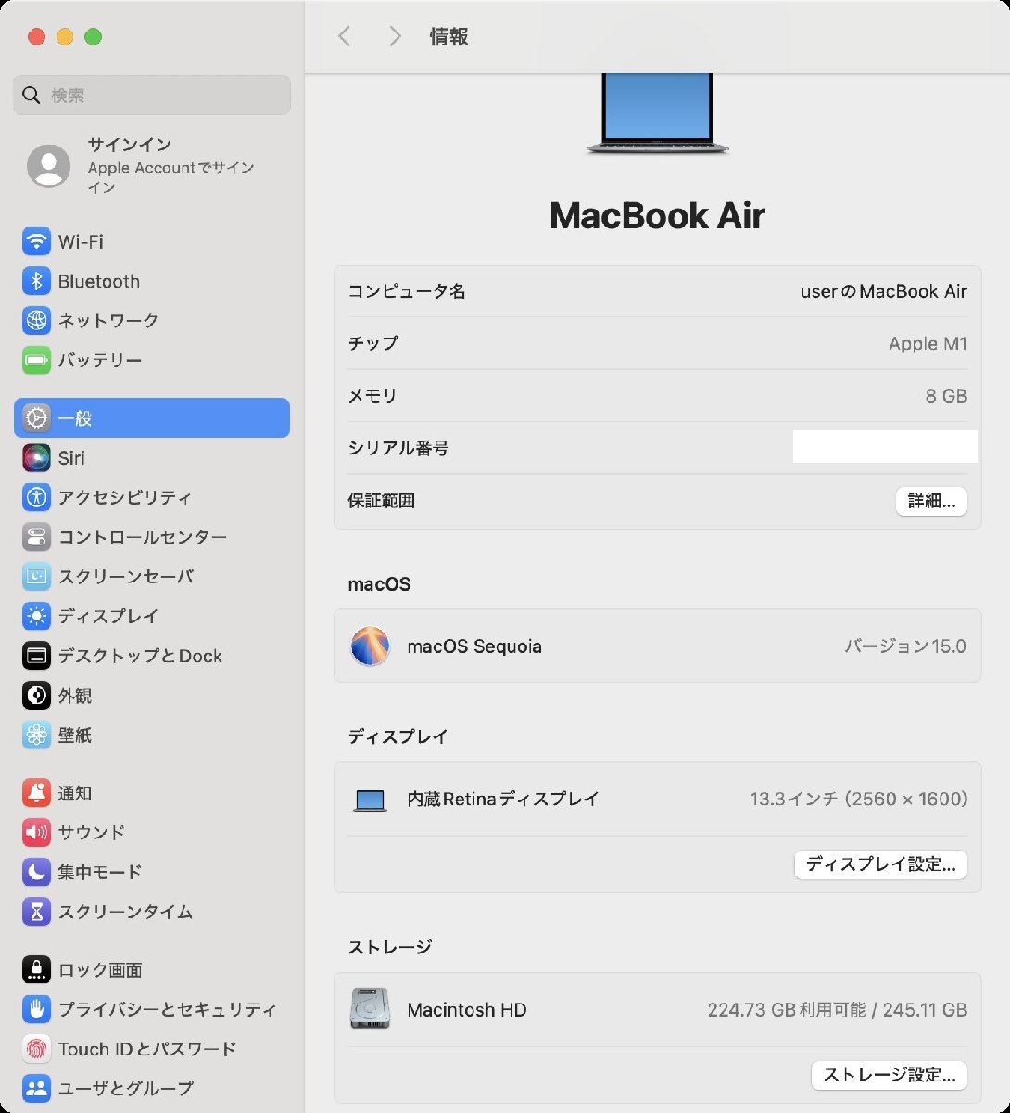Click the 保証範囲 label

coord(382,501)
